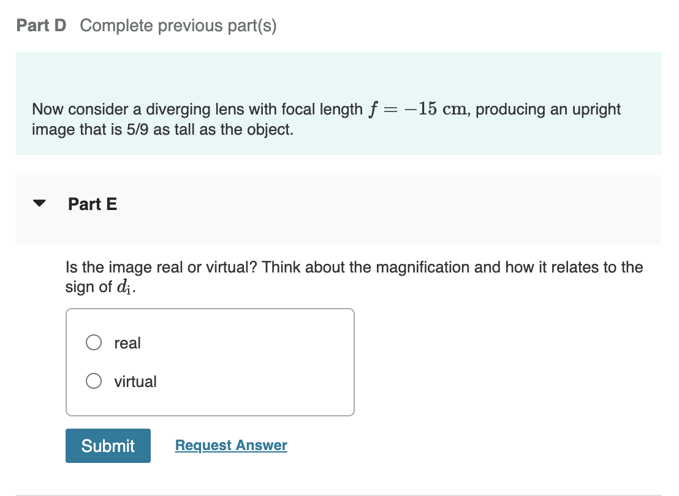Click the 'virtual' label text
This screenshot has width=679, height=496.
[x=135, y=381]
